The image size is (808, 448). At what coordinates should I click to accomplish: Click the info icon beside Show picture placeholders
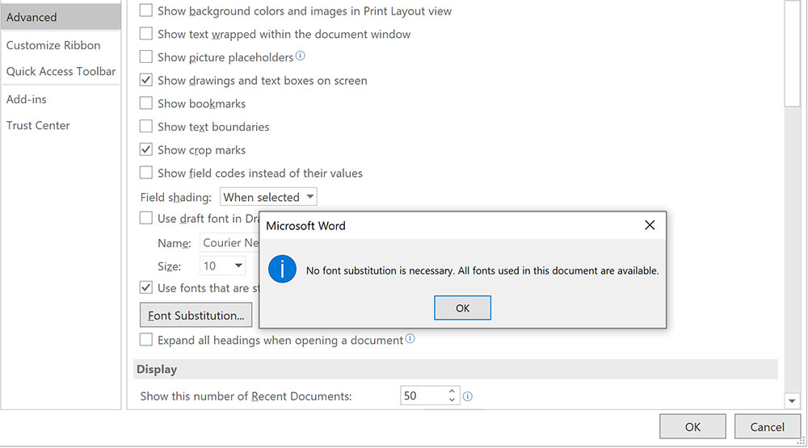pyautogui.click(x=300, y=56)
